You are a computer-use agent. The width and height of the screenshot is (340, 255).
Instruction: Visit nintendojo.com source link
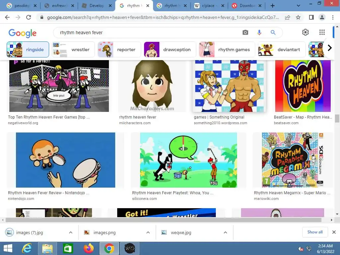coord(21,199)
